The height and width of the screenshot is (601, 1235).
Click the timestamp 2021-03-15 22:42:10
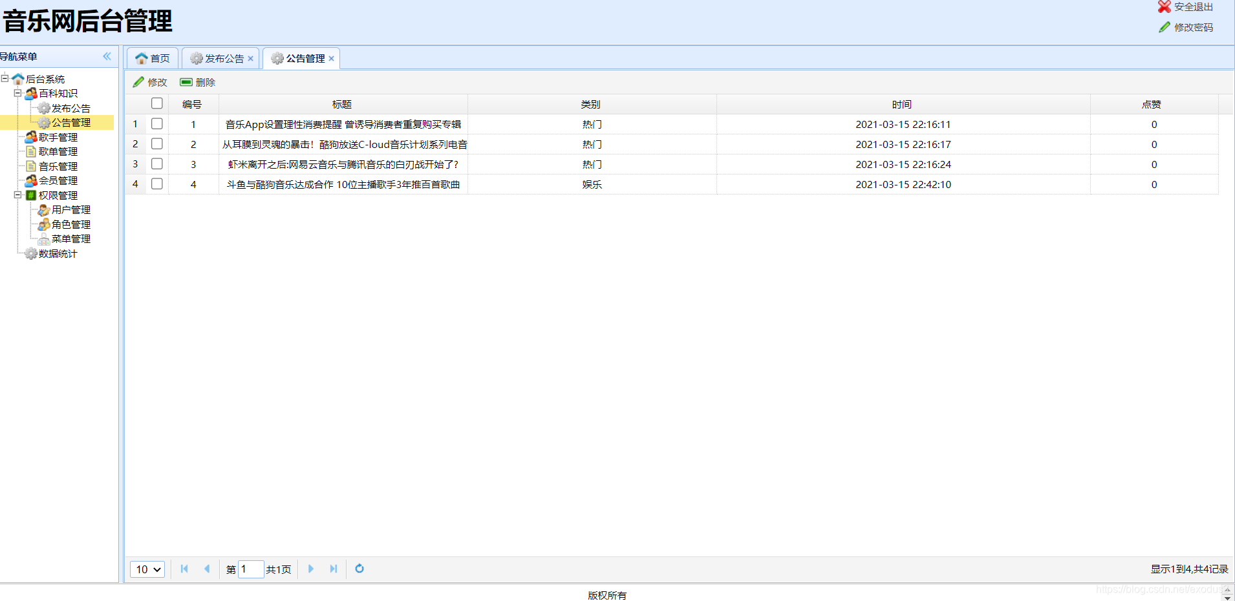tap(903, 184)
